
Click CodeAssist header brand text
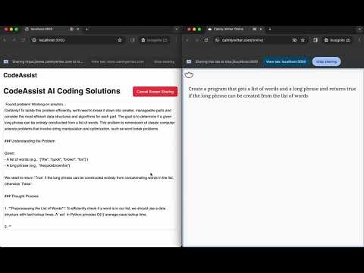(20, 75)
